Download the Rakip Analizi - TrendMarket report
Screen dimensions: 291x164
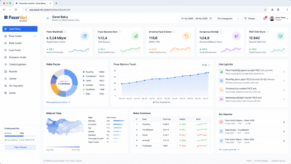tap(284, 132)
